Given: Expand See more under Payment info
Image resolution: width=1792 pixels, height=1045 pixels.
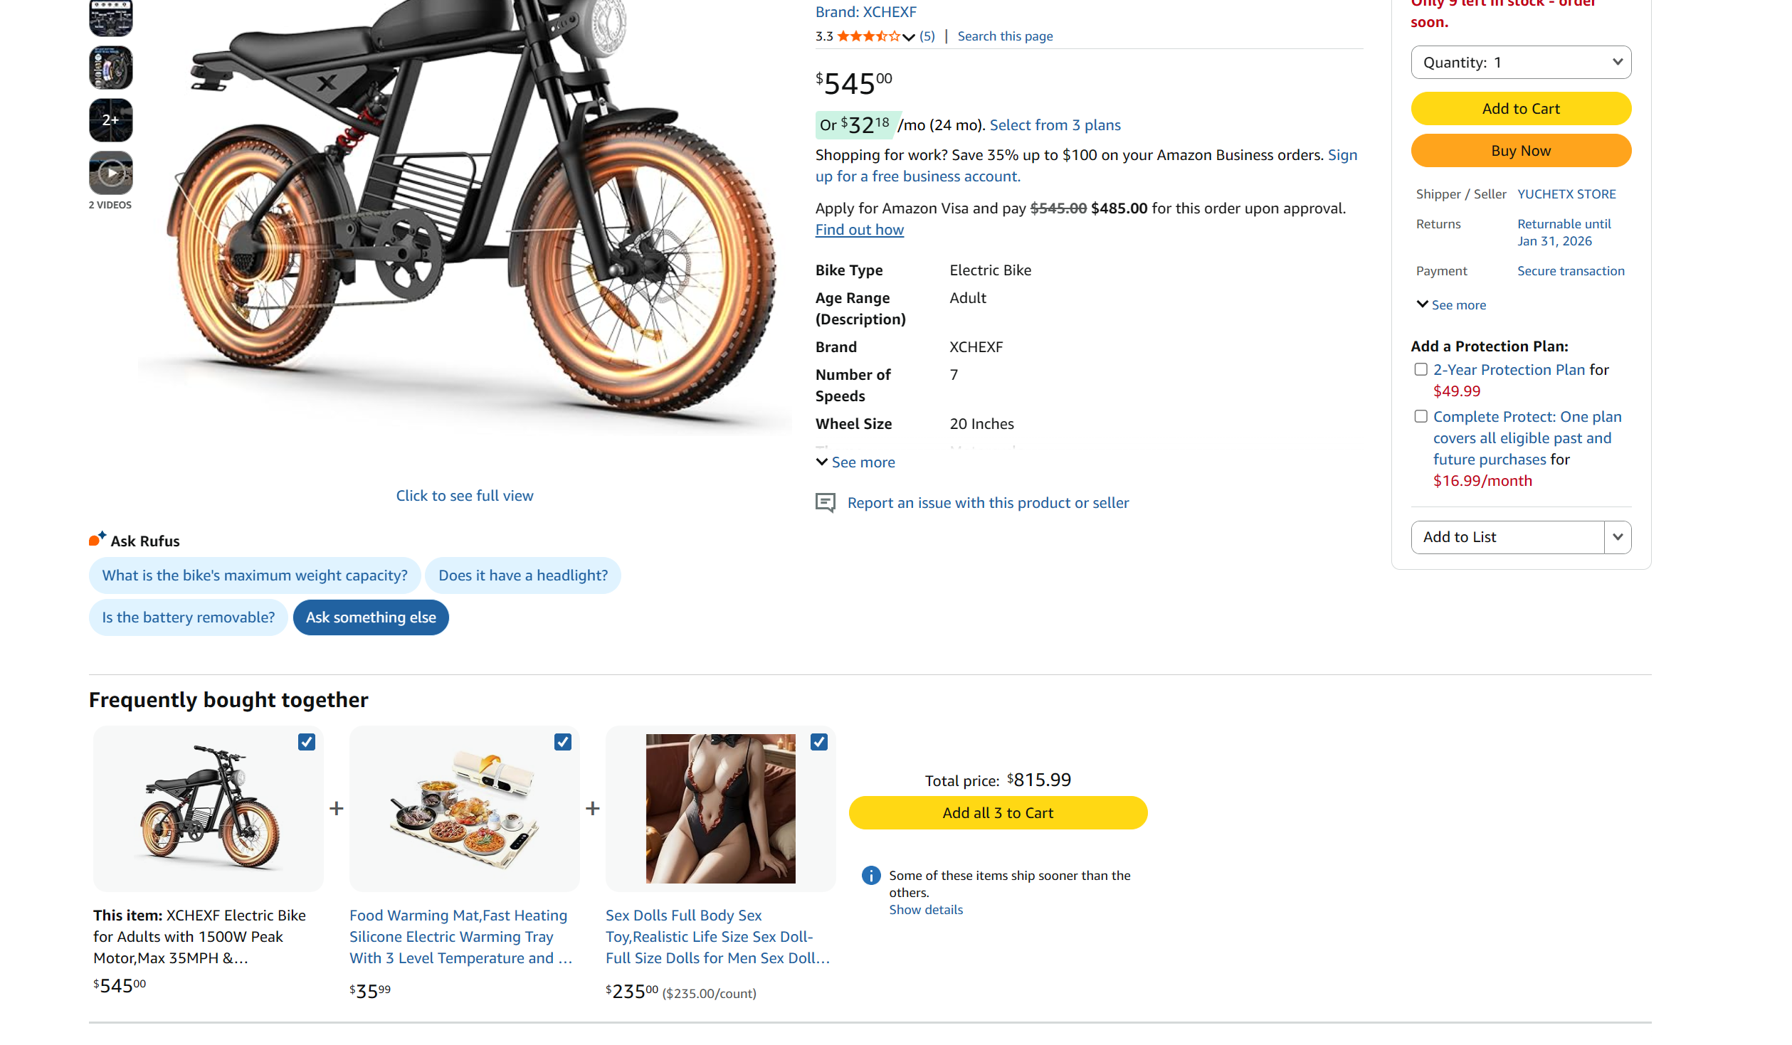Looking at the screenshot, I should [1450, 305].
